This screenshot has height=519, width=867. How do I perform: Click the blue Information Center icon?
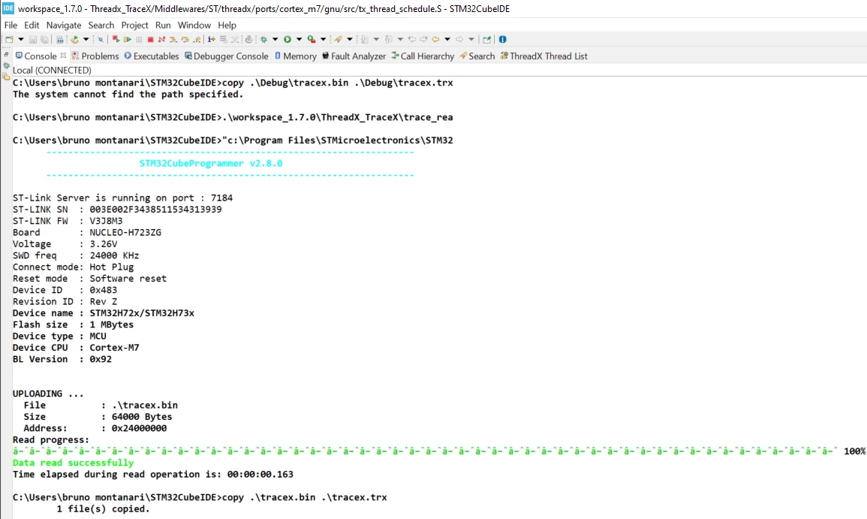(502, 39)
